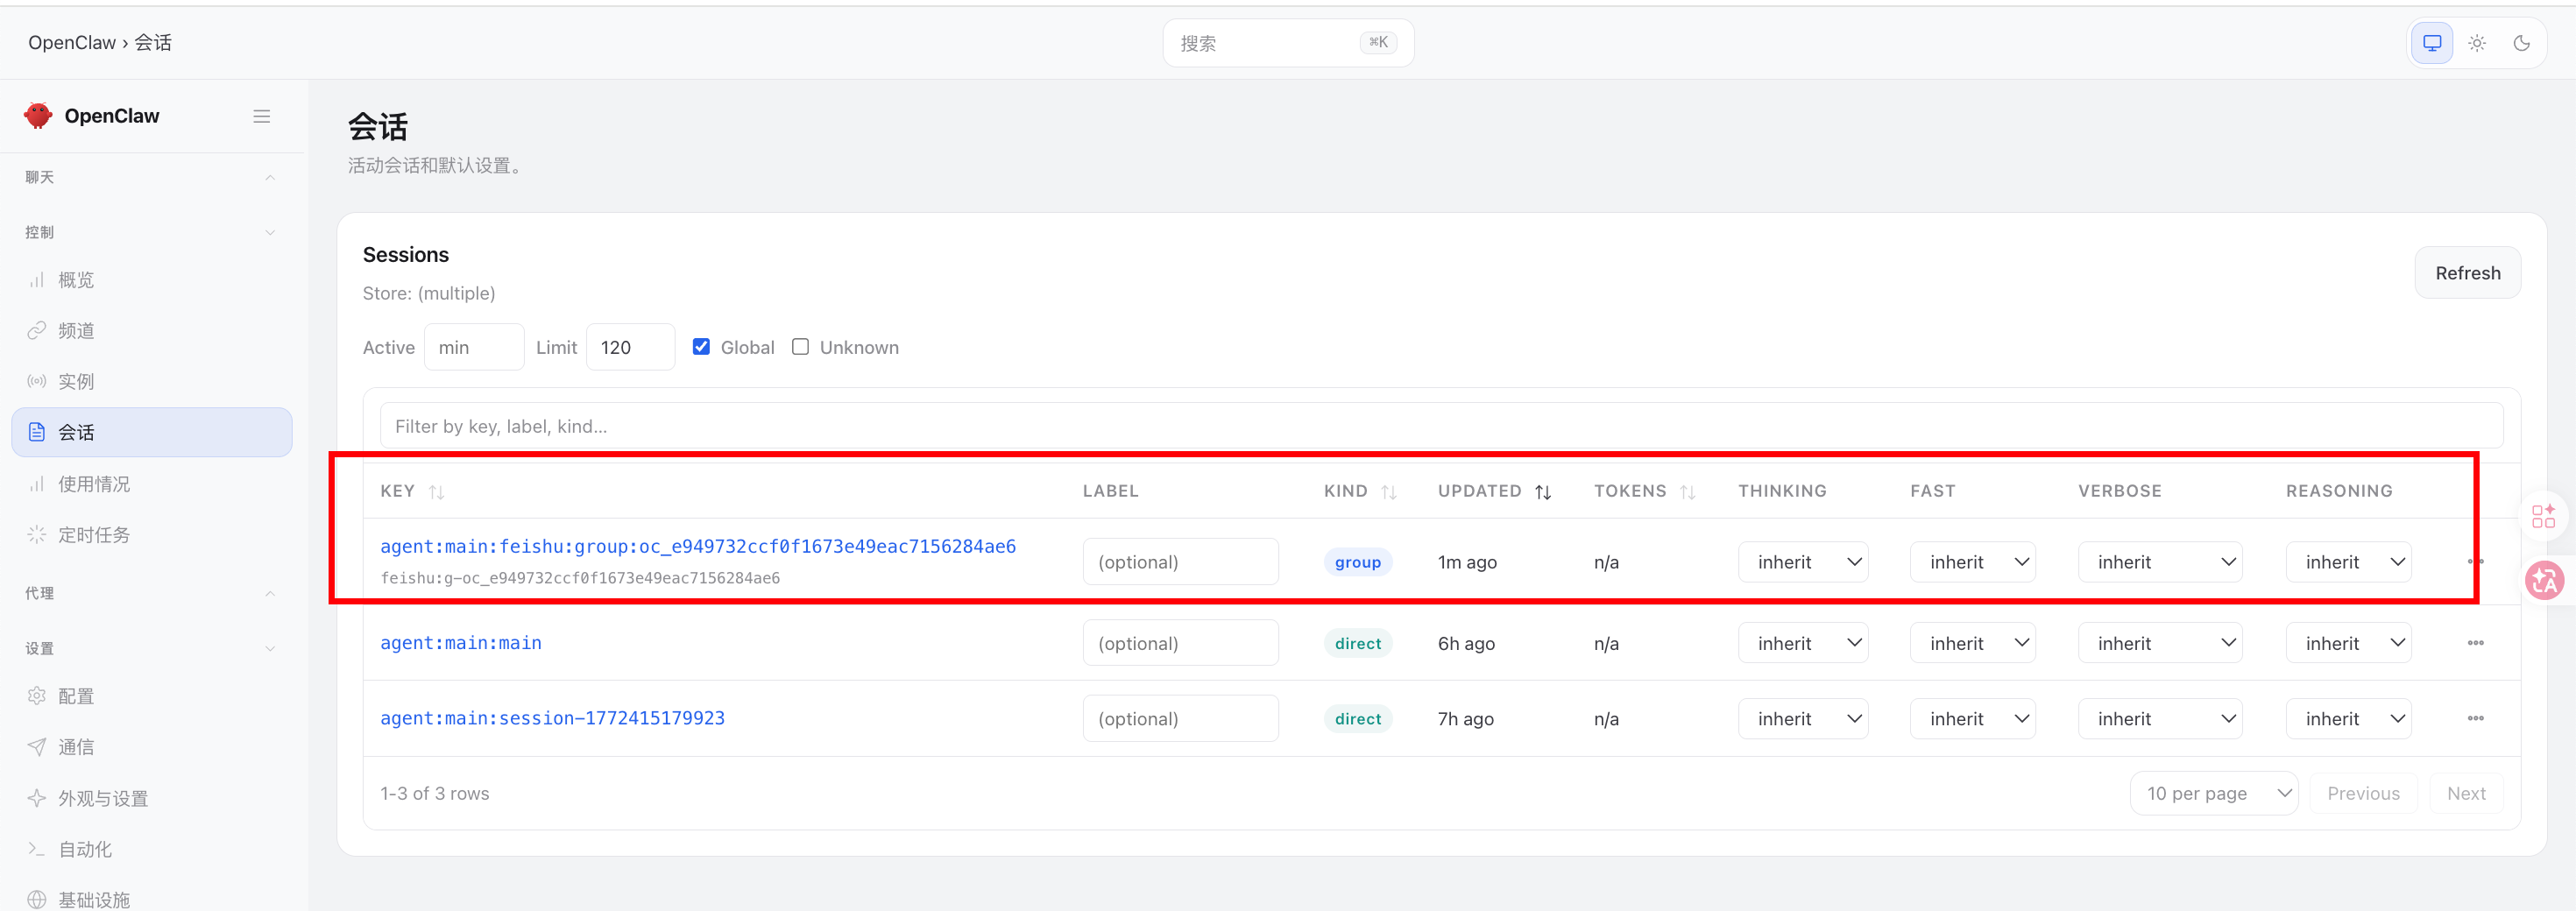Focus the Filter by key, label, kind field
This screenshot has height=911, width=2576.
[1441, 426]
